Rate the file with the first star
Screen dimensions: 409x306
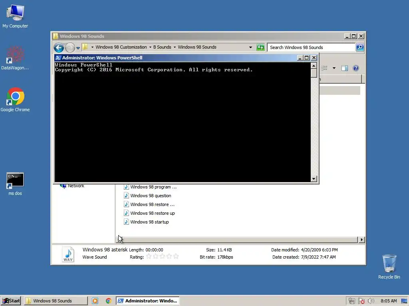pos(149,256)
